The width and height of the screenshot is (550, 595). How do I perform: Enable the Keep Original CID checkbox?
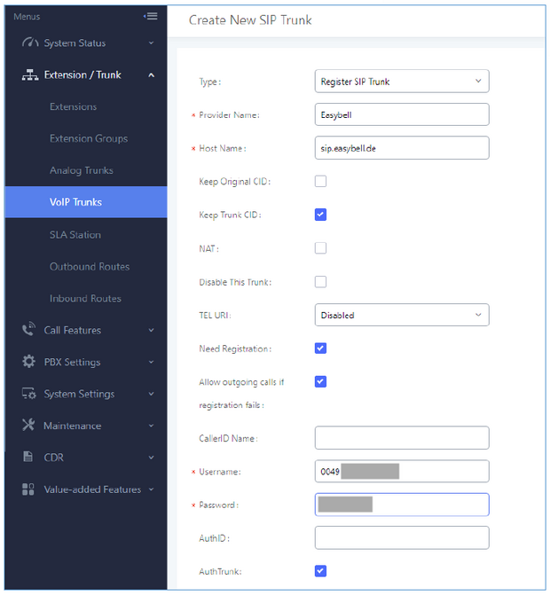(x=320, y=182)
